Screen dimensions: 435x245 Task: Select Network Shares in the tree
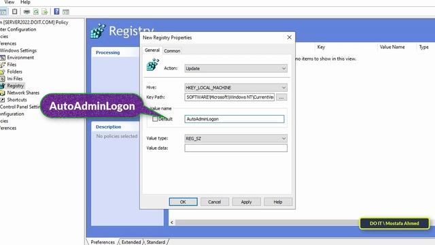(23, 93)
